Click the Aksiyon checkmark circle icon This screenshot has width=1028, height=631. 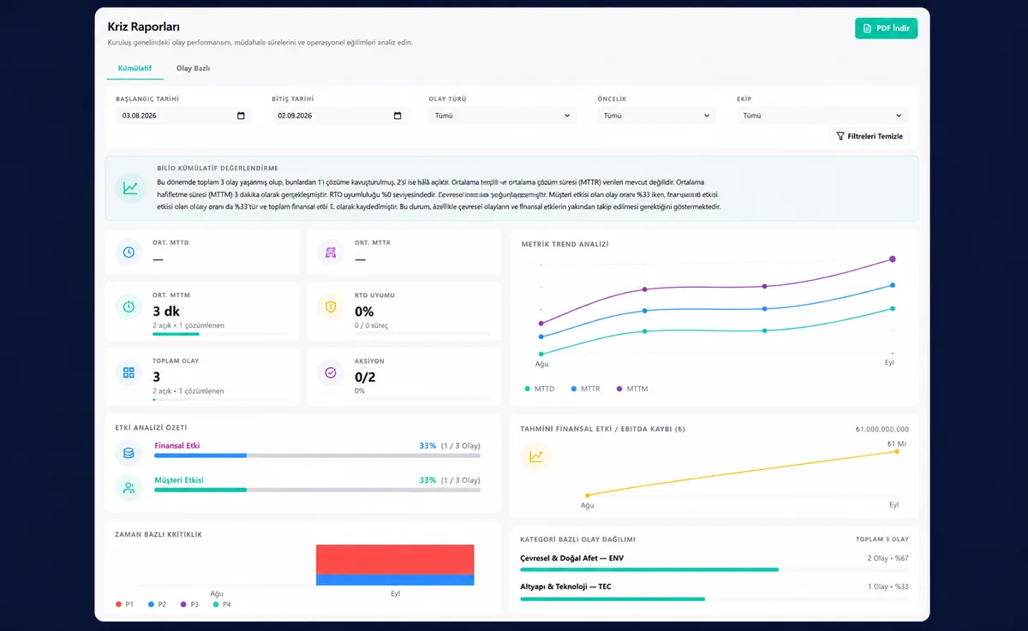pos(330,372)
